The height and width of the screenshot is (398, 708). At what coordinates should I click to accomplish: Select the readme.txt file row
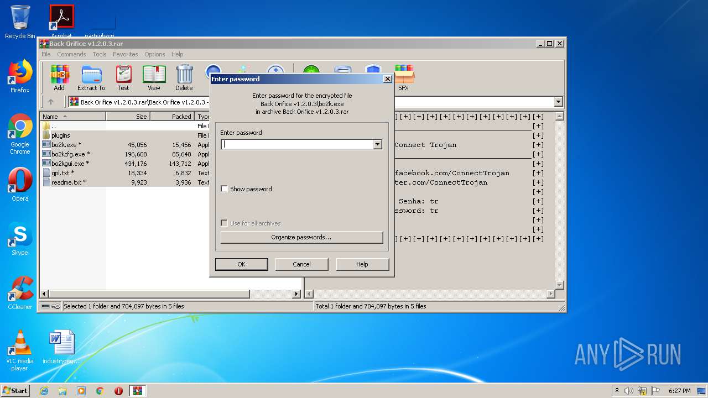point(125,182)
